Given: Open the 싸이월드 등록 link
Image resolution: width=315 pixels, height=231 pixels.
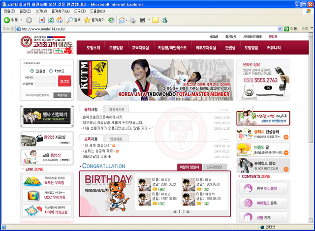Looking at the screenshot, I should (x=263, y=203).
